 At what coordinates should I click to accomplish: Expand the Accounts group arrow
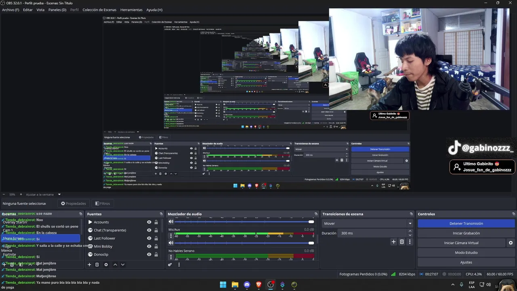pyautogui.click(x=90, y=222)
